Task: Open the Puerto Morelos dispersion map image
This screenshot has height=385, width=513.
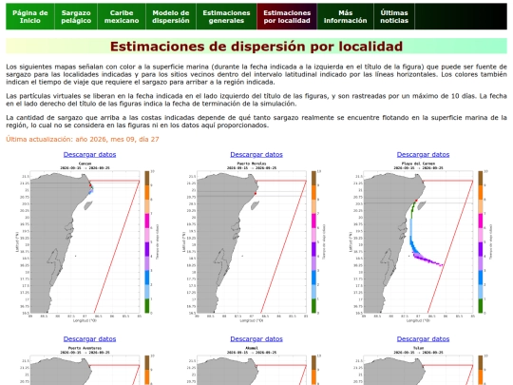Action: click(x=254, y=242)
